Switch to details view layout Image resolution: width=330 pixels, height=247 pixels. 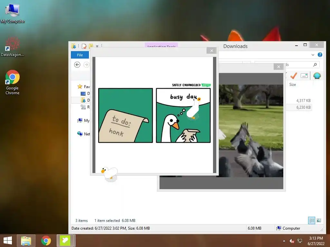(312, 220)
